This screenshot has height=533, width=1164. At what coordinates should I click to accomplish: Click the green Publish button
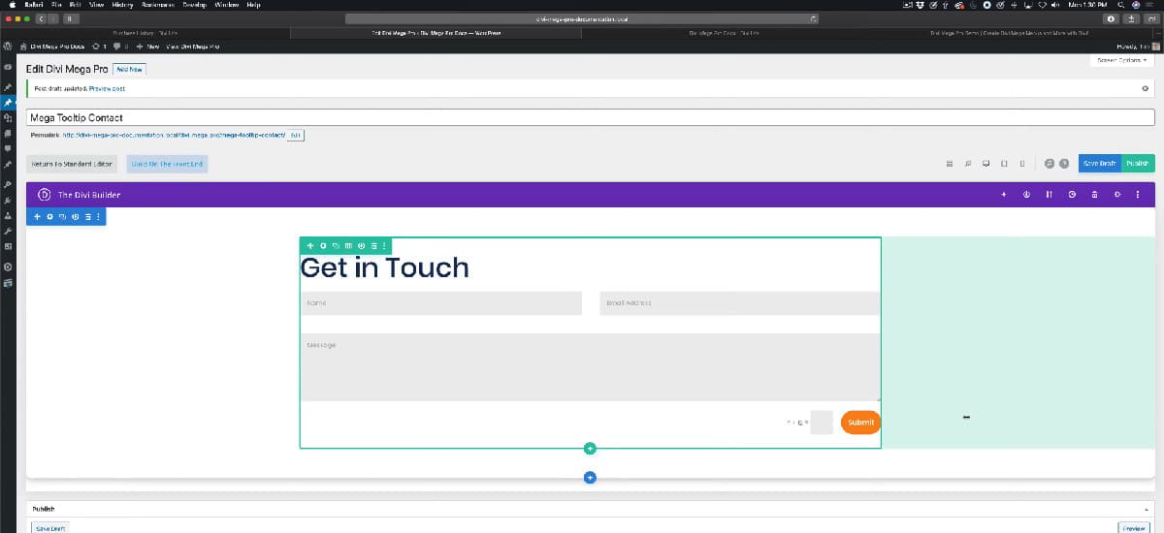click(1138, 164)
